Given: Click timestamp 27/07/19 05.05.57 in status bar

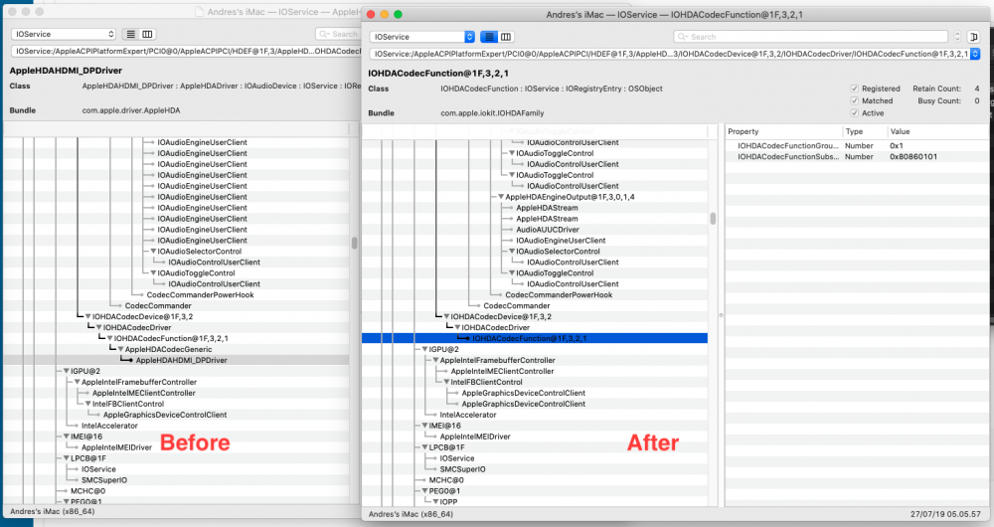Looking at the screenshot, I should [946, 514].
